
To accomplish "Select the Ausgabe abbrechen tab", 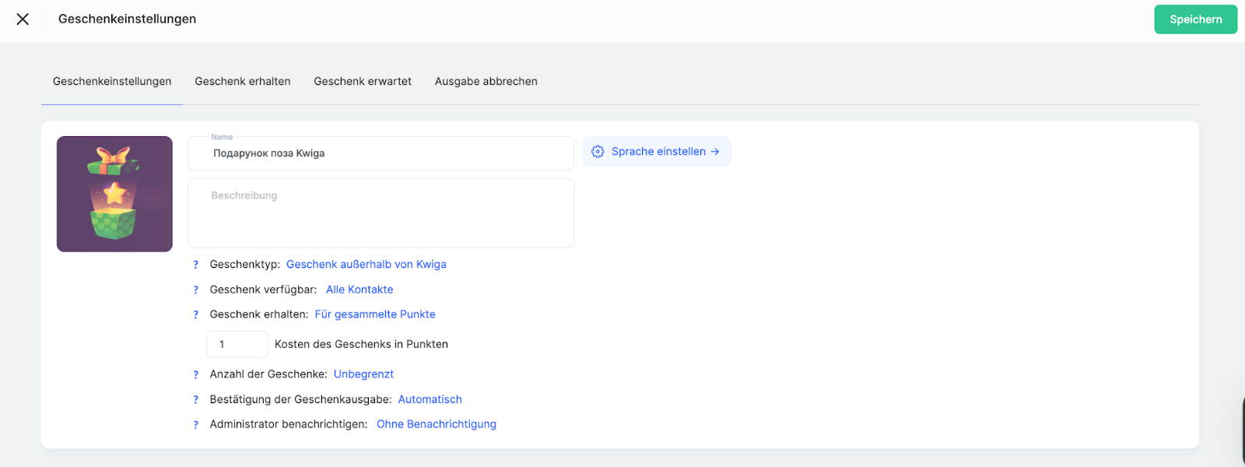I will click(486, 82).
